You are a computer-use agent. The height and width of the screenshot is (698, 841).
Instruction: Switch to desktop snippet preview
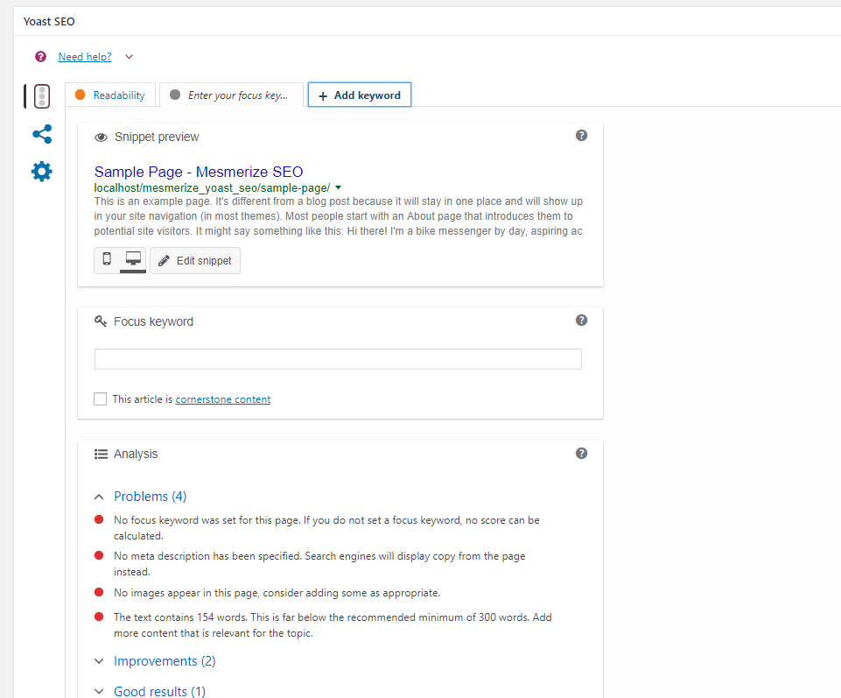click(133, 260)
